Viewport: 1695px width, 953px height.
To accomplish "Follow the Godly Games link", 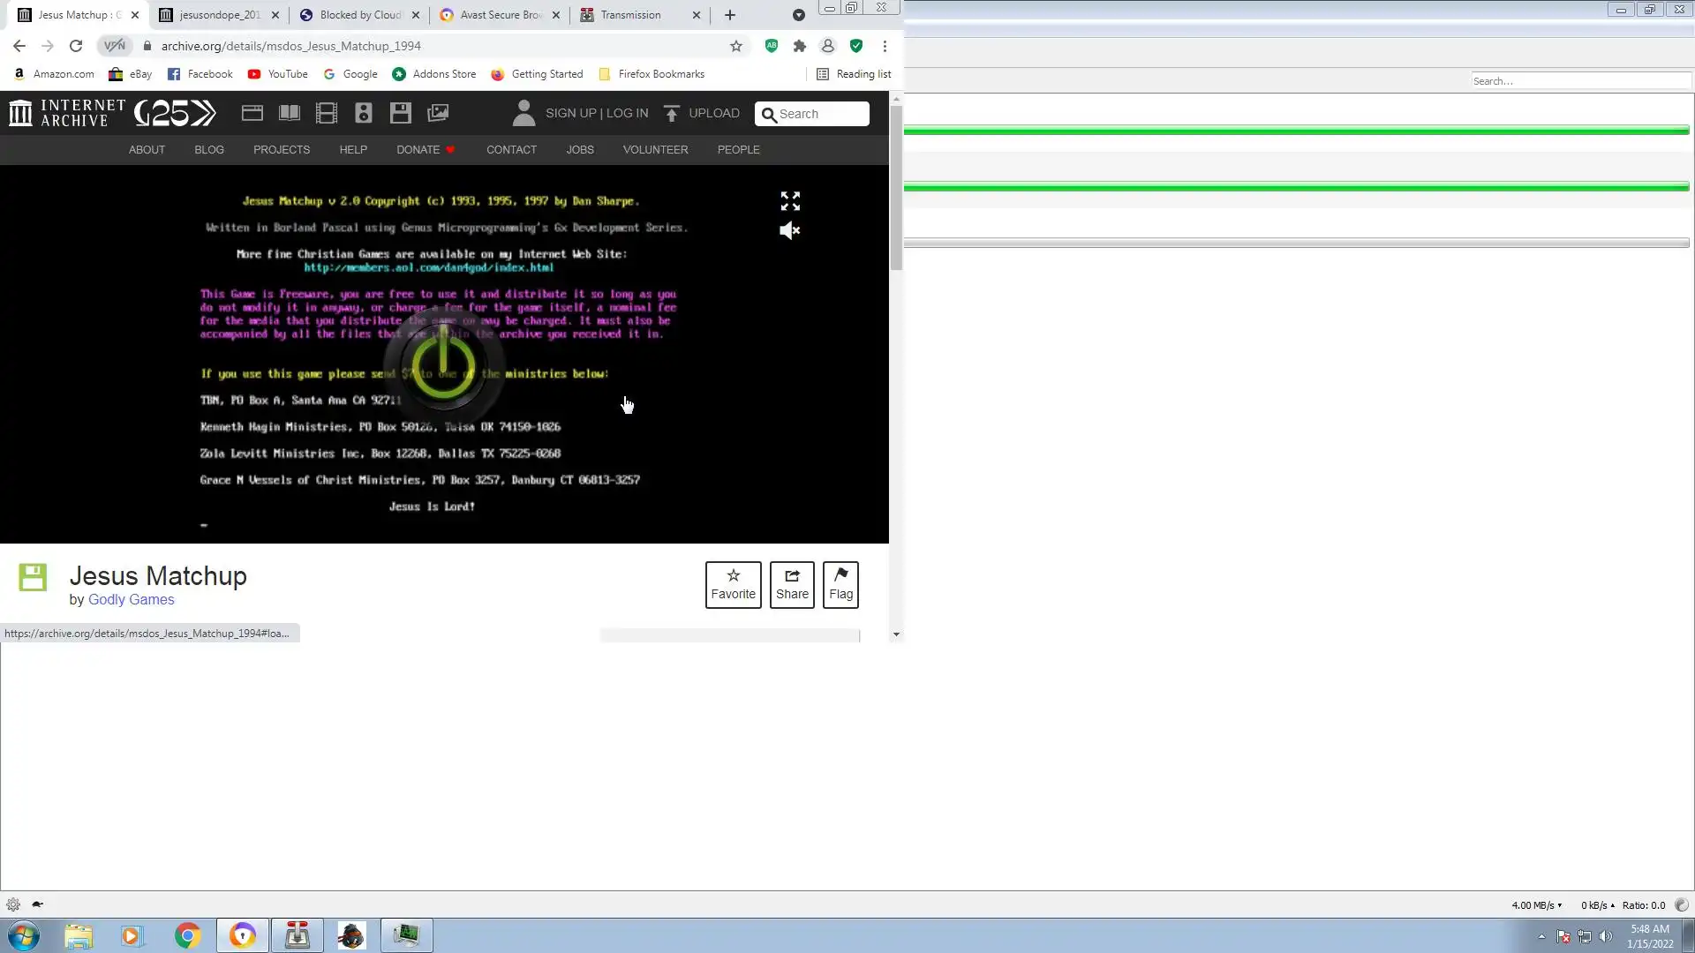I will 131,600.
